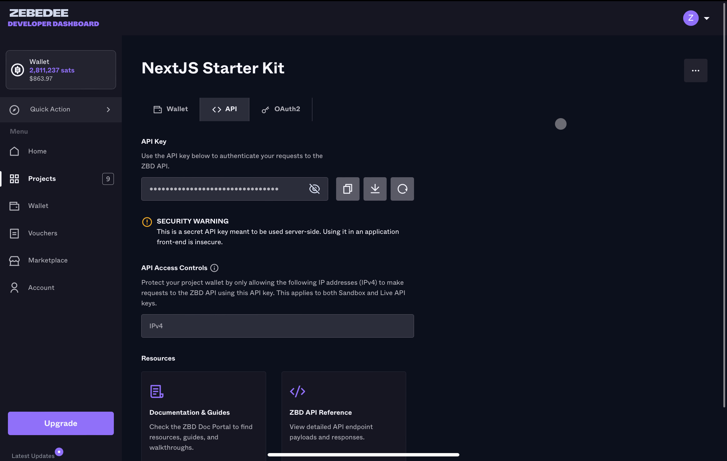This screenshot has height=461, width=727.
Task: Open the Home menu icon
Action: [14, 151]
